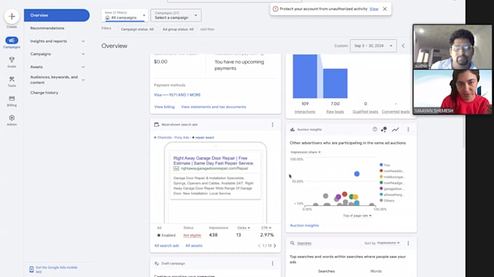This screenshot has height=277, width=494.
Task: Click the Converted leads metric label
Action: point(396,112)
